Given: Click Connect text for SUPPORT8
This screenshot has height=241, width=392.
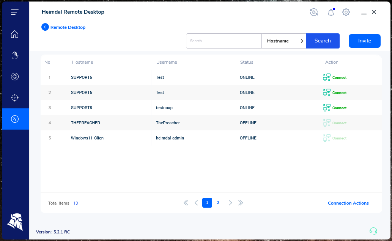Looking at the screenshot, I should (x=339, y=108).
